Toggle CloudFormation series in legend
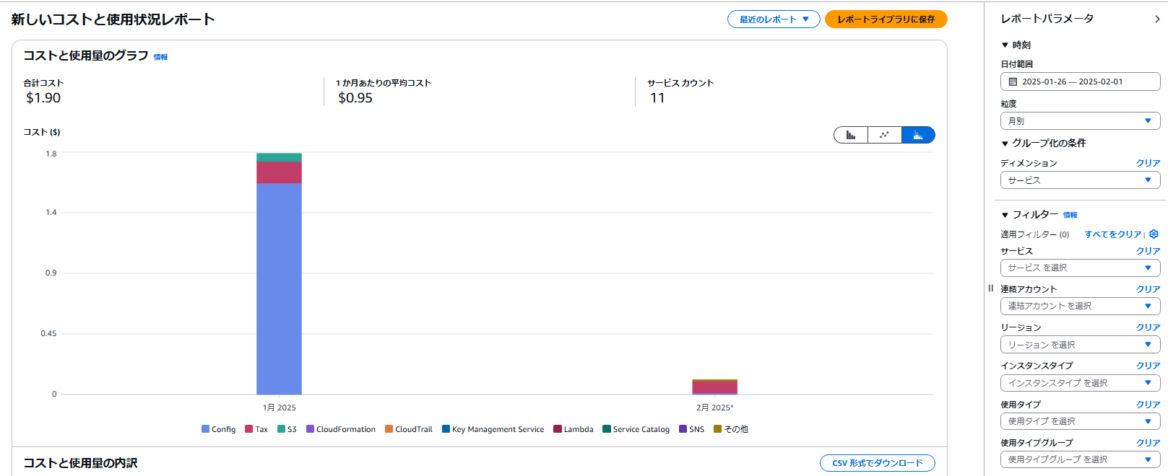This screenshot has height=476, width=1168. (x=341, y=429)
